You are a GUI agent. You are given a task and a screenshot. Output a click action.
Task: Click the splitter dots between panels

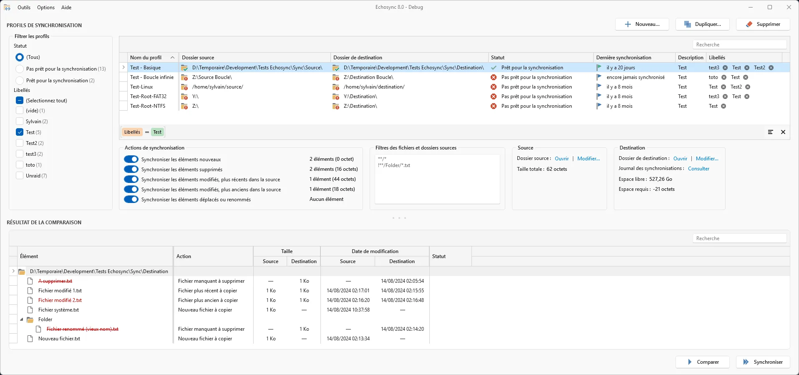click(399, 218)
